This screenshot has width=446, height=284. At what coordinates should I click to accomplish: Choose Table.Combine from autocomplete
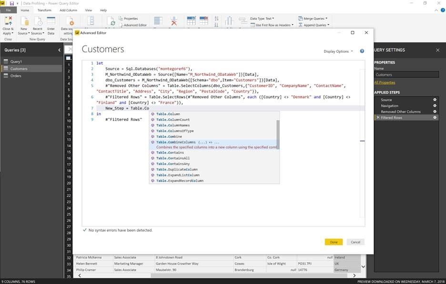214,137
